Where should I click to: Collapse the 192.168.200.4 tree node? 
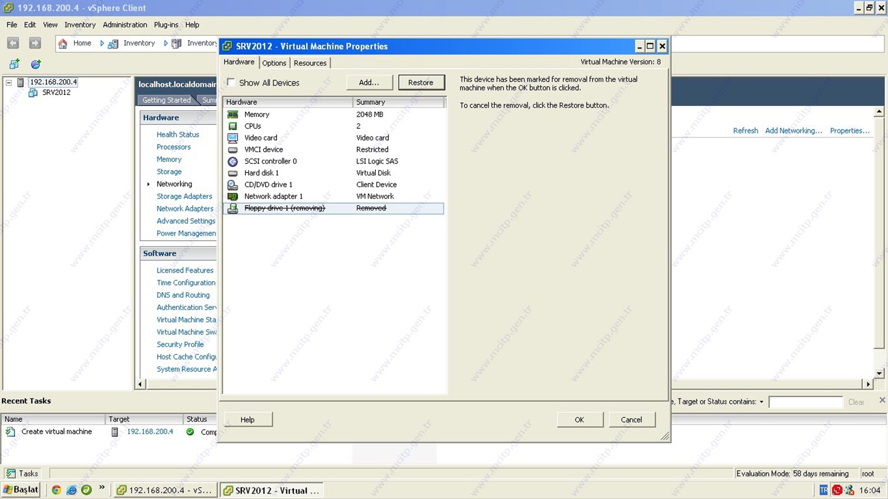(8, 82)
